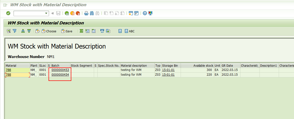Click the Previous Page navigation icon
The height and width of the screenshot is (119, 294).
click(111, 13)
